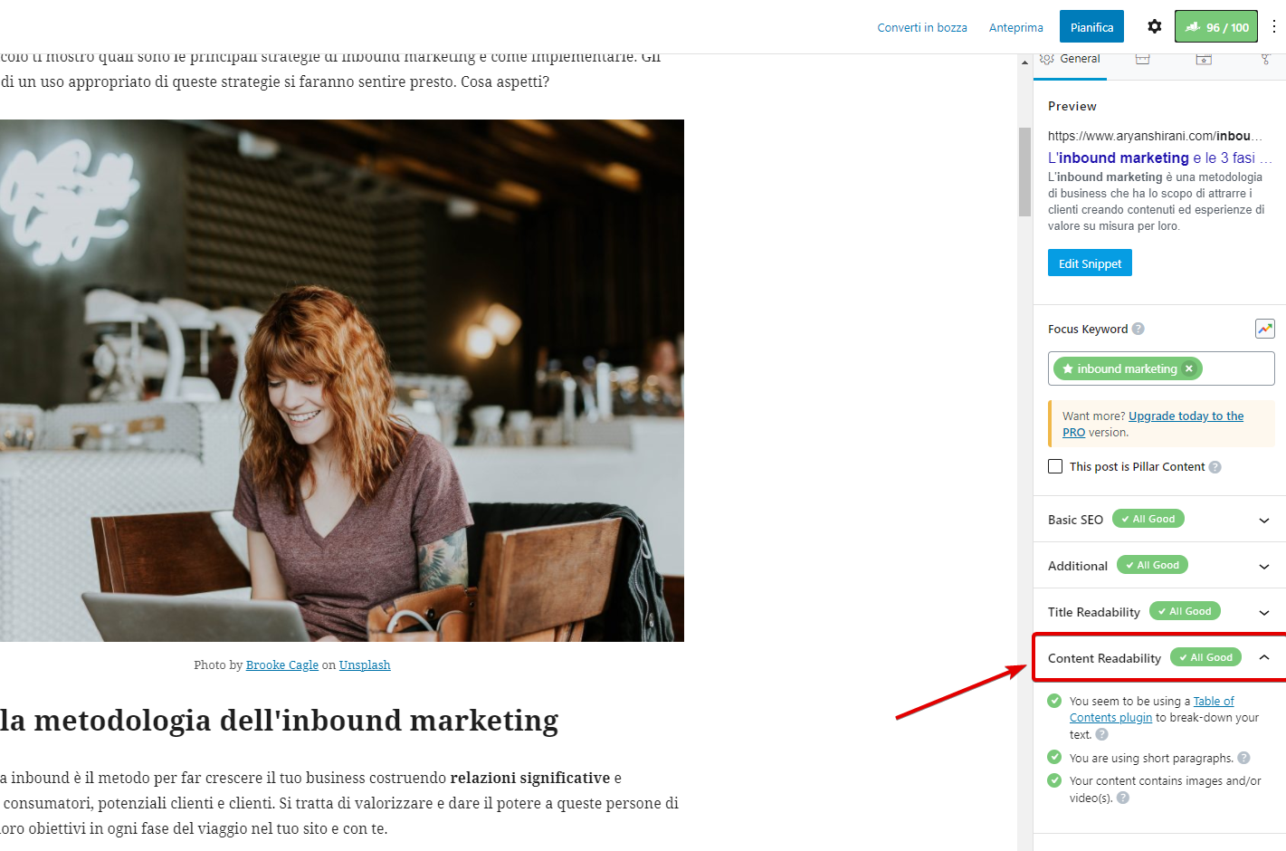
Task: Open the Rank Math Social tab icon
Action: [1265, 60]
